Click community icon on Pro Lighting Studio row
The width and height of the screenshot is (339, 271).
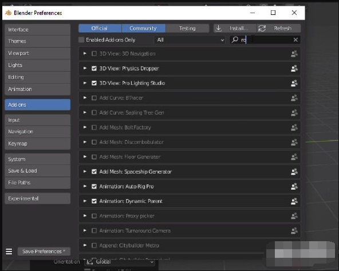pyautogui.click(x=294, y=83)
